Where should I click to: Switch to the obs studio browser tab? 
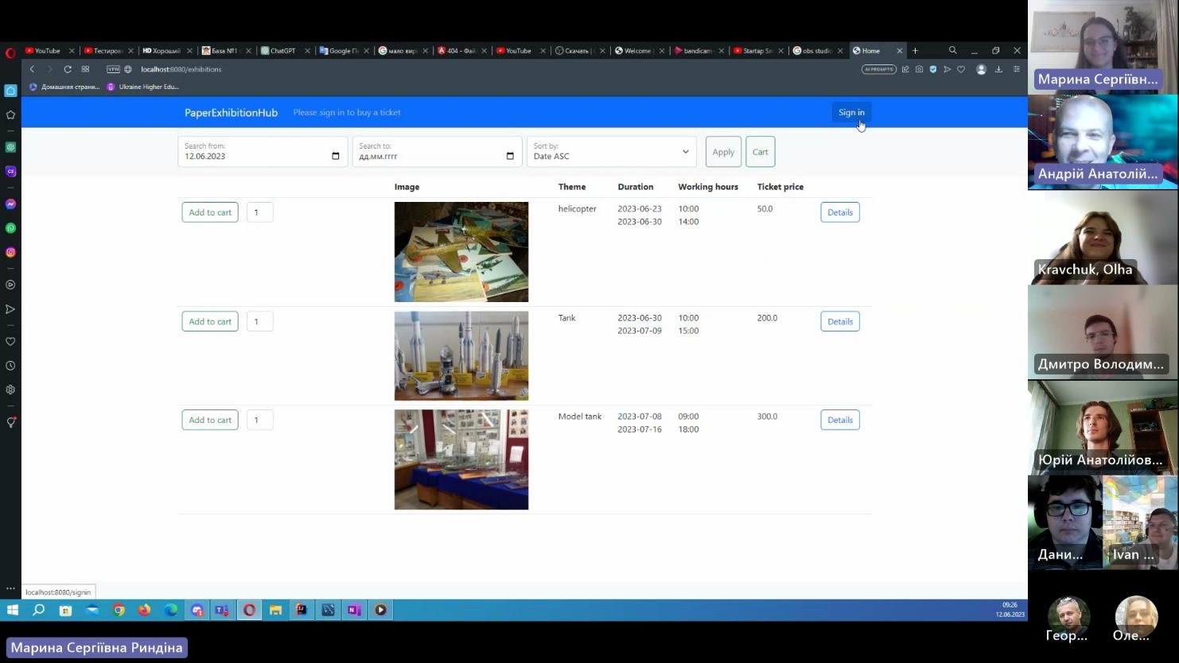click(x=815, y=51)
